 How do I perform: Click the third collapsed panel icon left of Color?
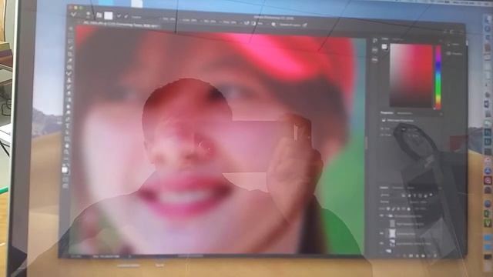tap(375, 59)
